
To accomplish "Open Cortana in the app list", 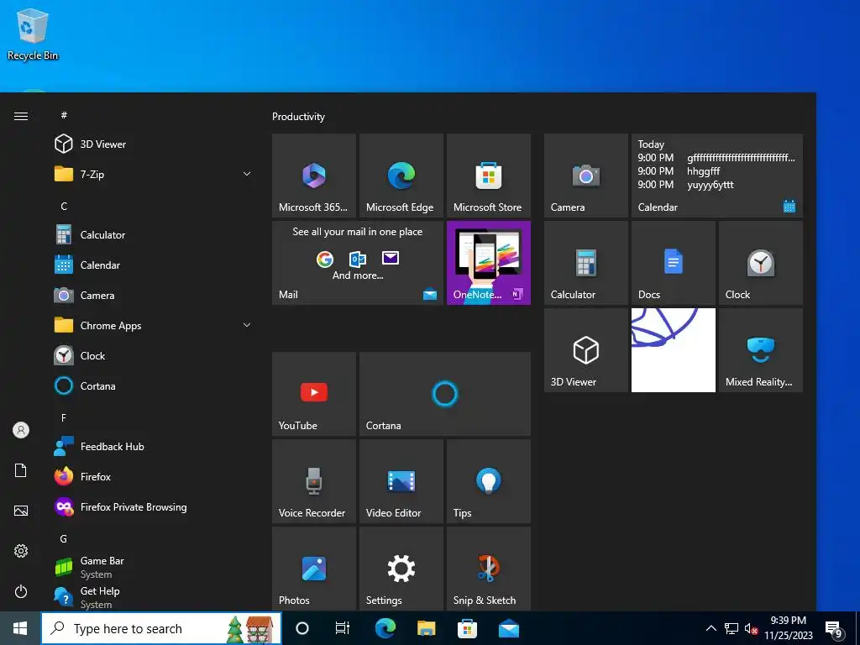I will [x=152, y=386].
